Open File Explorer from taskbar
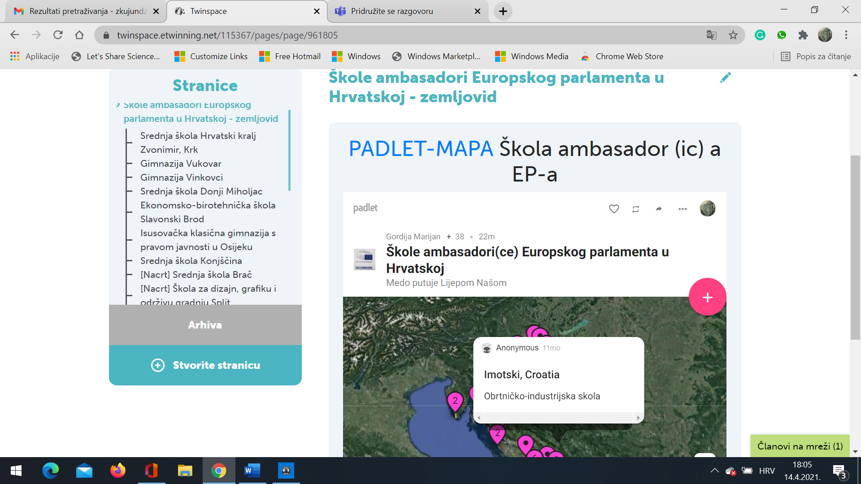 click(185, 471)
